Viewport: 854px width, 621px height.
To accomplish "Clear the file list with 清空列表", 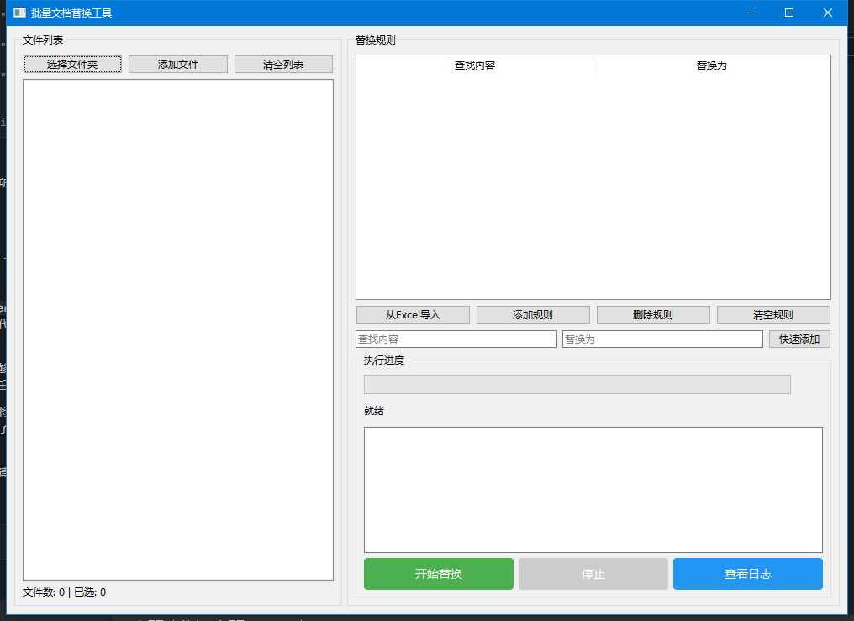I will [x=283, y=64].
